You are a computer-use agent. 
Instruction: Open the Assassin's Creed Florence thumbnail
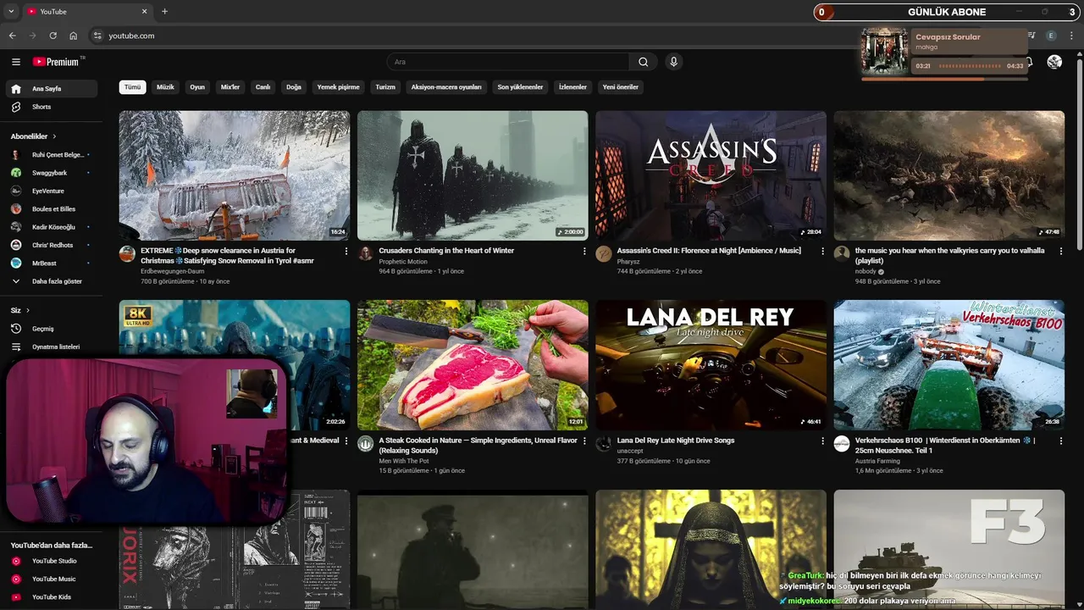click(x=711, y=175)
